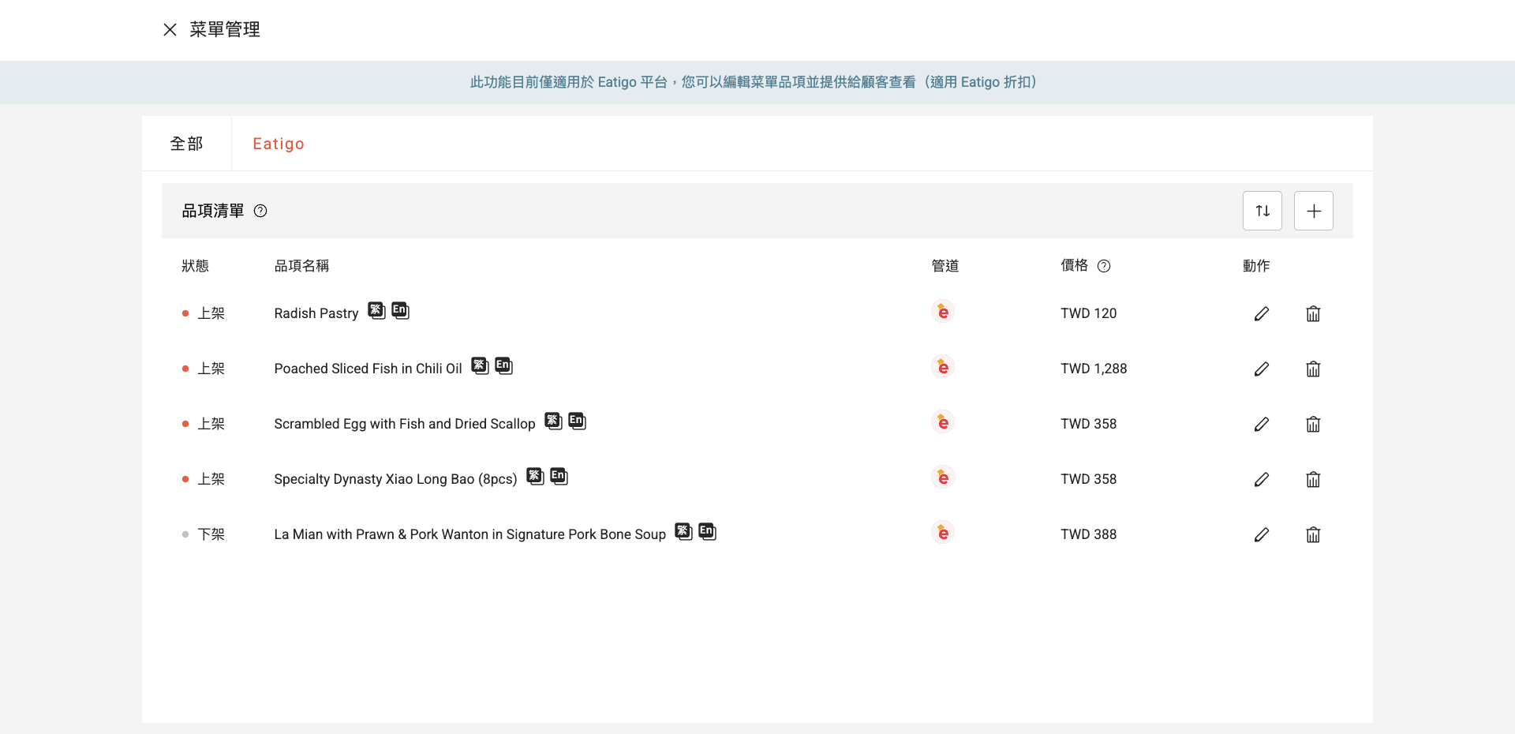Add a new menu item with plus button
Viewport: 1515px width, 734px height.
pos(1313,211)
